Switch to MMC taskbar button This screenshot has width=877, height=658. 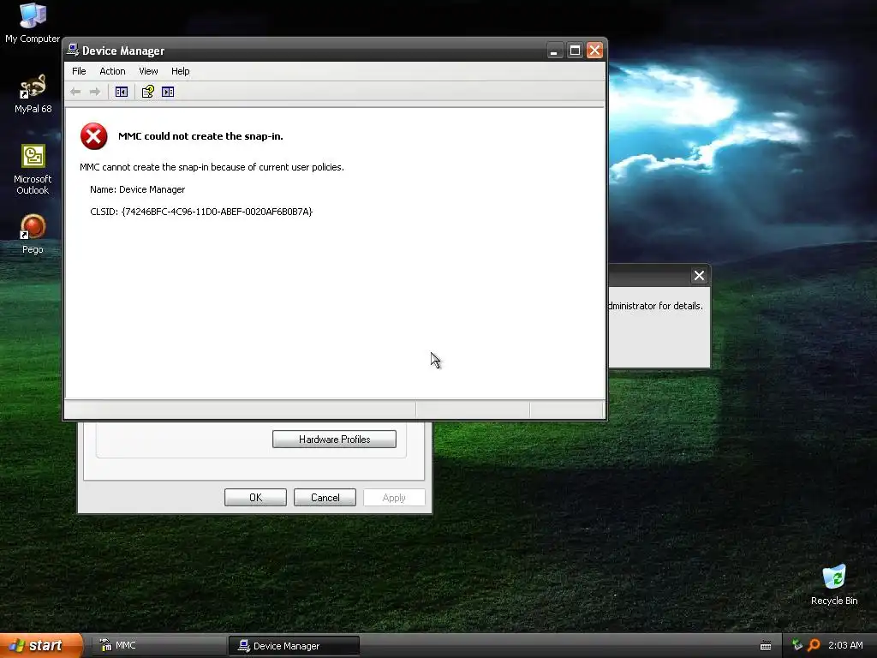coord(157,646)
